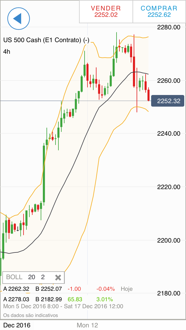Click the Dec 2016 date label
This screenshot has width=186, height=330.
tap(17, 325)
